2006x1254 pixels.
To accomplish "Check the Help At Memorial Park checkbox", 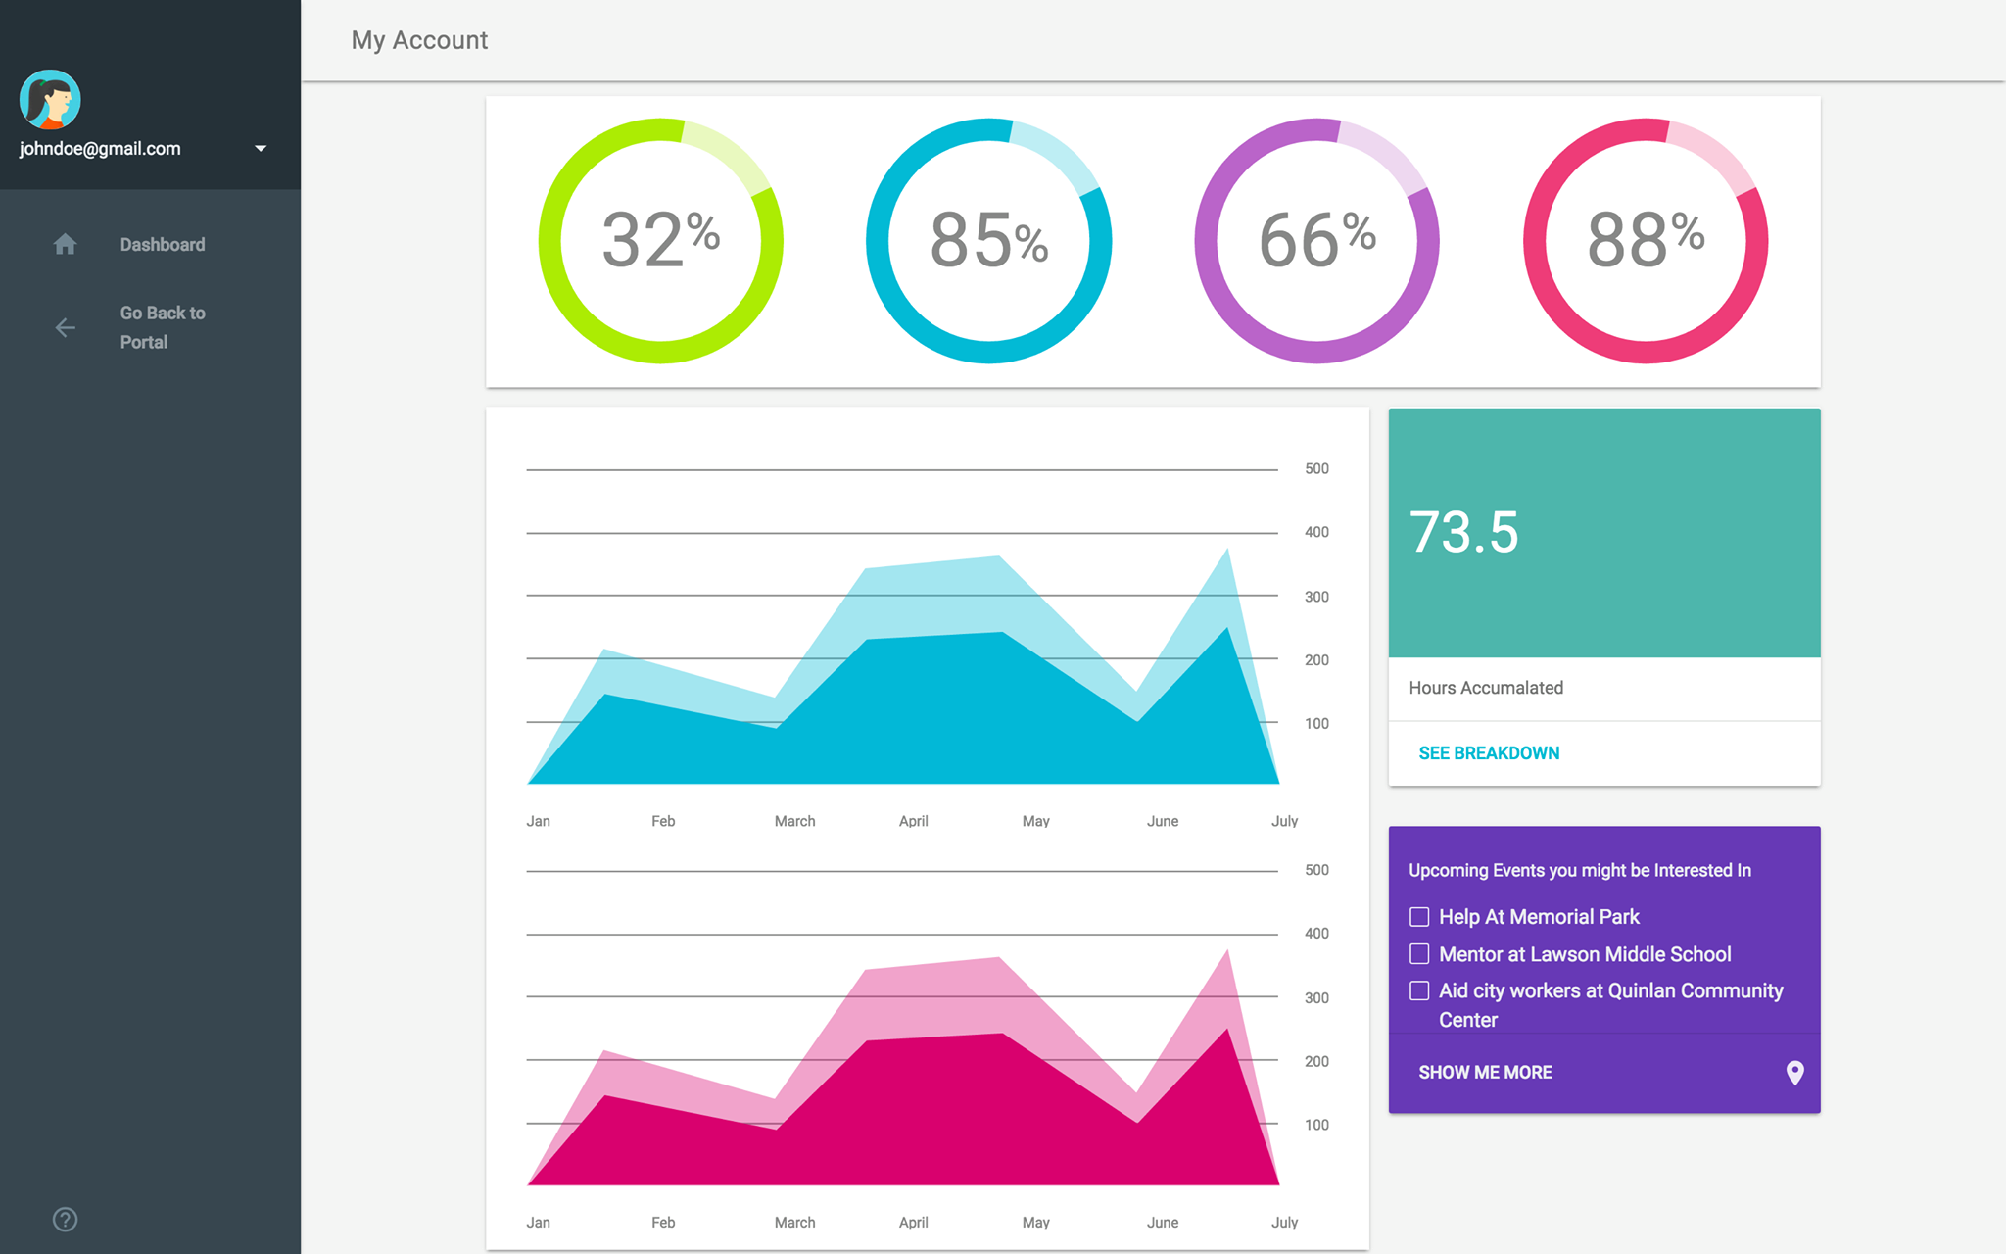I will [x=1419, y=917].
